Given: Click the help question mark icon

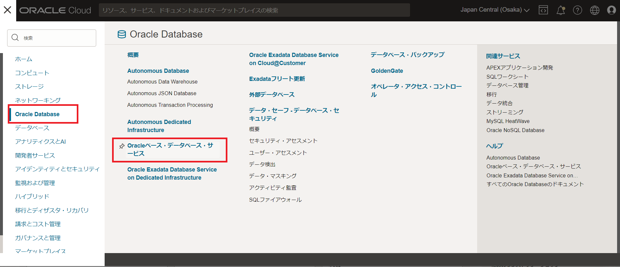Looking at the screenshot, I should (577, 10).
